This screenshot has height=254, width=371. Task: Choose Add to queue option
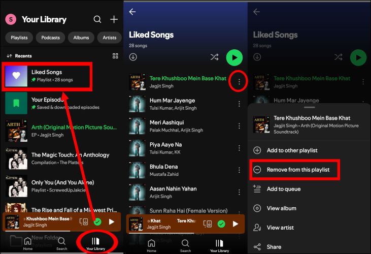[x=283, y=189]
